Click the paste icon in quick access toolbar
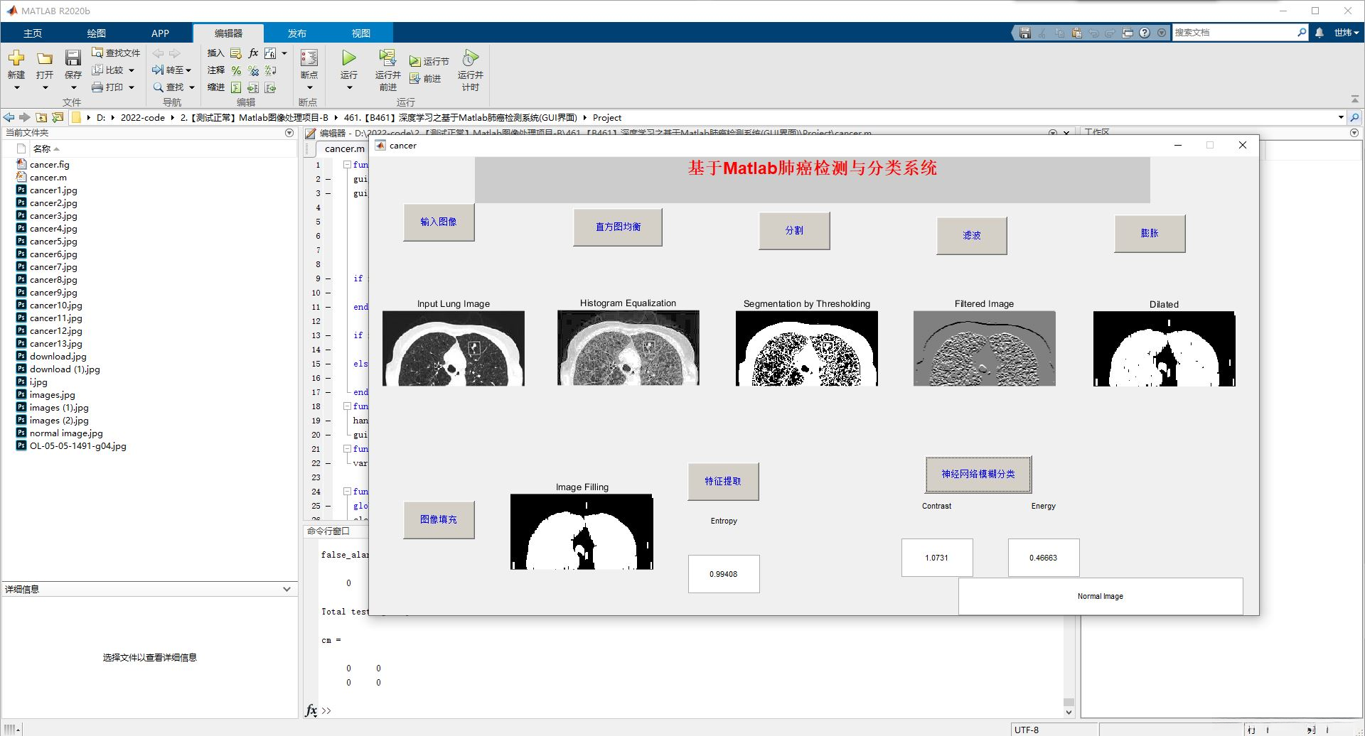Image resolution: width=1365 pixels, height=736 pixels. (x=1076, y=33)
